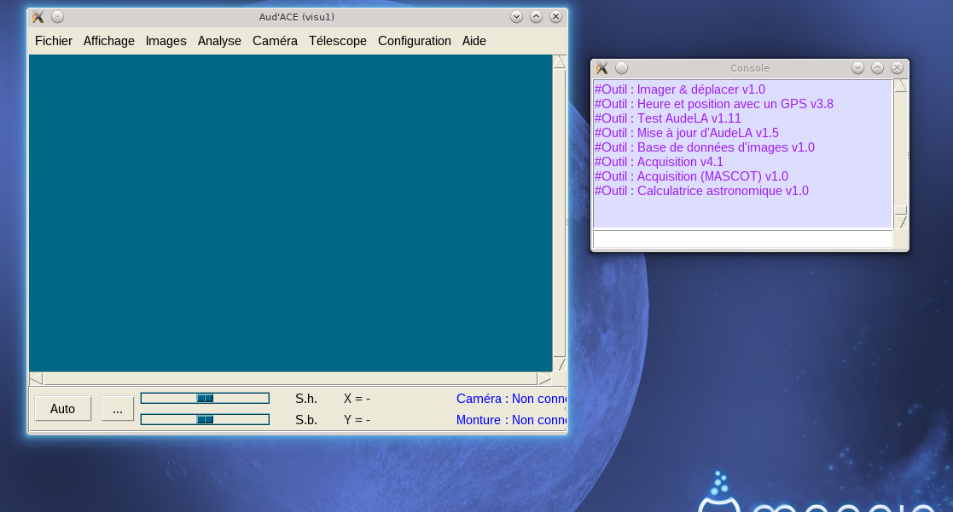Click the image vertical scrollbar down arrow
The width and height of the screenshot is (953, 512).
tap(559, 364)
